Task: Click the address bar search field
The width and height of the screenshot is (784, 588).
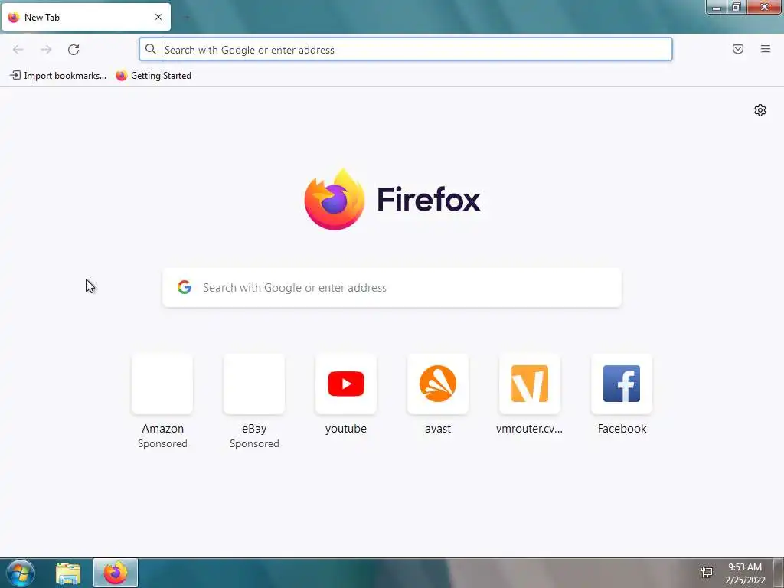Action: (406, 50)
